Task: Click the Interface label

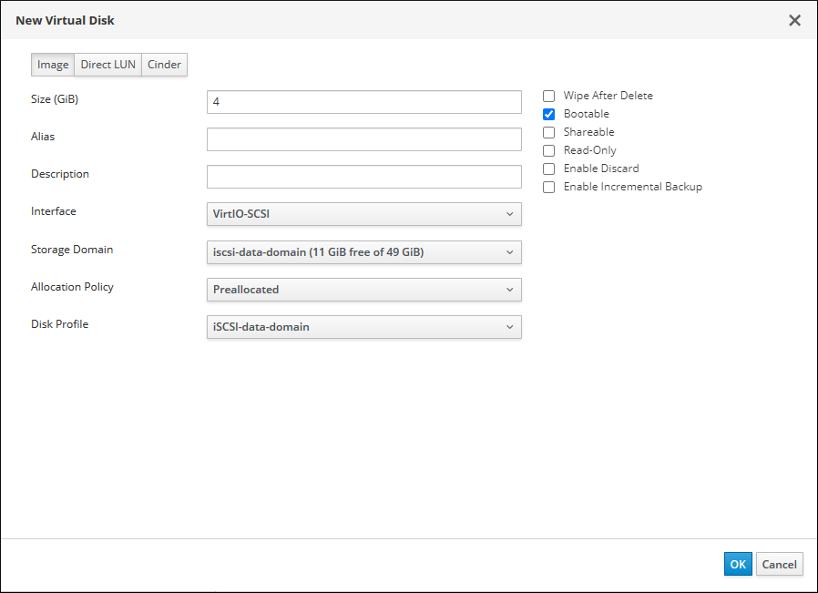Action: coord(54,211)
